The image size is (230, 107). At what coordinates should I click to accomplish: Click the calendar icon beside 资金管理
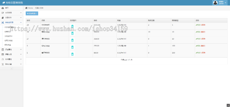3,49
